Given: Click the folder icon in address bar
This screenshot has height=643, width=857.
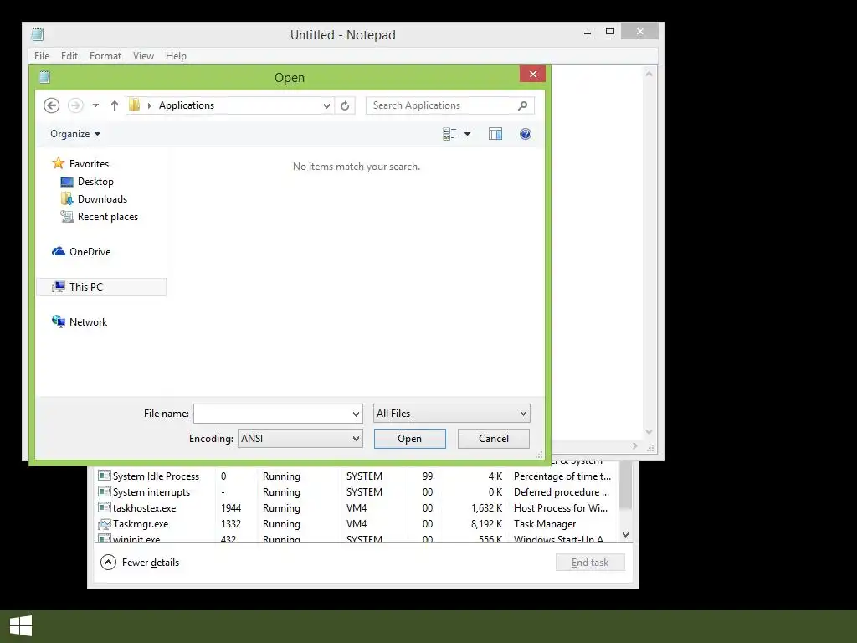Looking at the screenshot, I should (x=135, y=105).
